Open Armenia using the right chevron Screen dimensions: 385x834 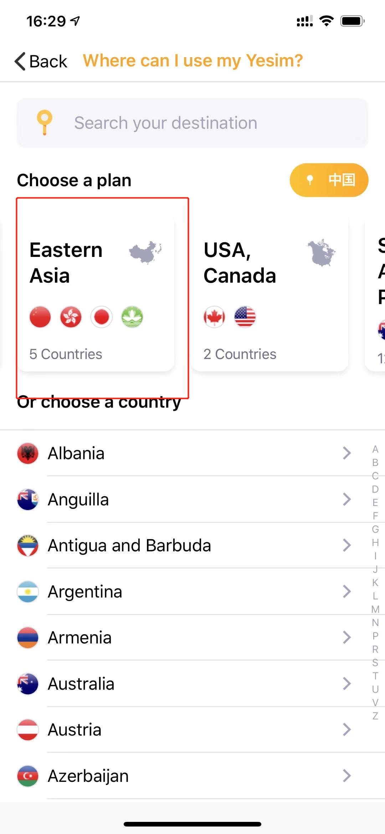(x=346, y=637)
